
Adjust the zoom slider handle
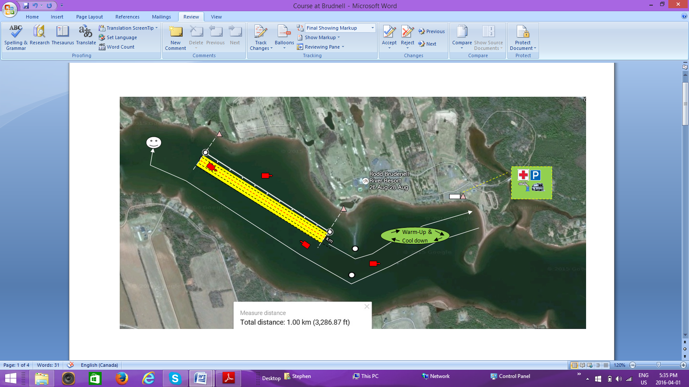(x=658, y=365)
